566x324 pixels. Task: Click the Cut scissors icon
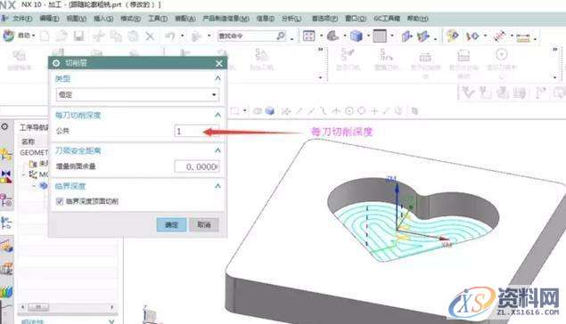click(99, 36)
